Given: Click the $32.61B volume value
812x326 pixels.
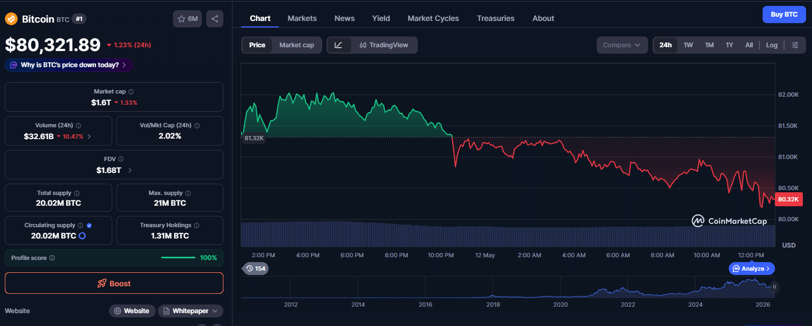Looking at the screenshot, I should [x=39, y=136].
